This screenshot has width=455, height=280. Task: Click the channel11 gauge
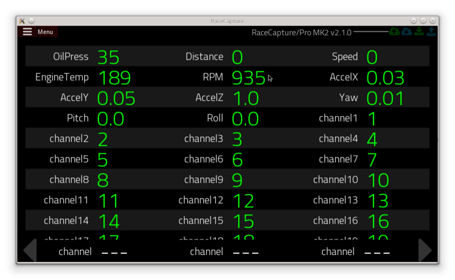[x=93, y=200]
